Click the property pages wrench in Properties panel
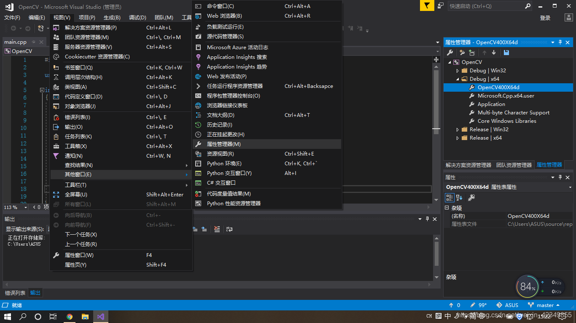 tap(471, 197)
